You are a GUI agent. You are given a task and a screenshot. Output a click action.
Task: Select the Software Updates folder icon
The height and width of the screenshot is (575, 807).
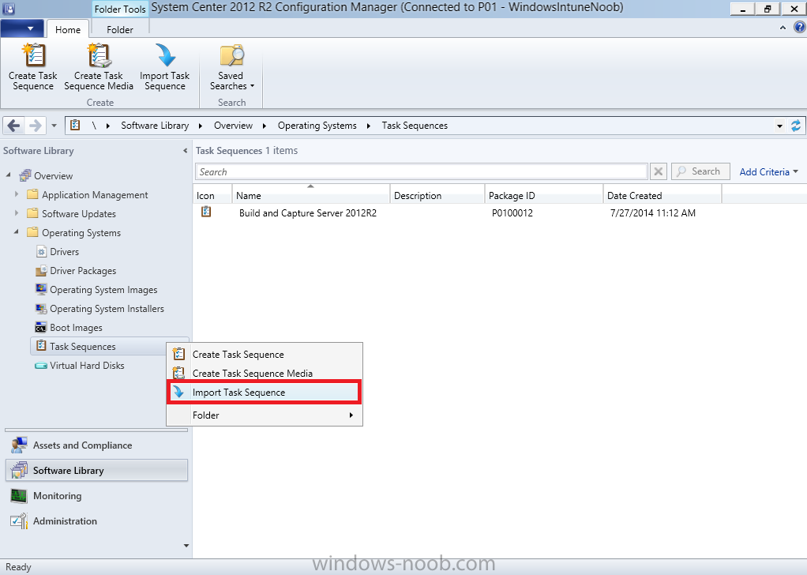tap(32, 213)
